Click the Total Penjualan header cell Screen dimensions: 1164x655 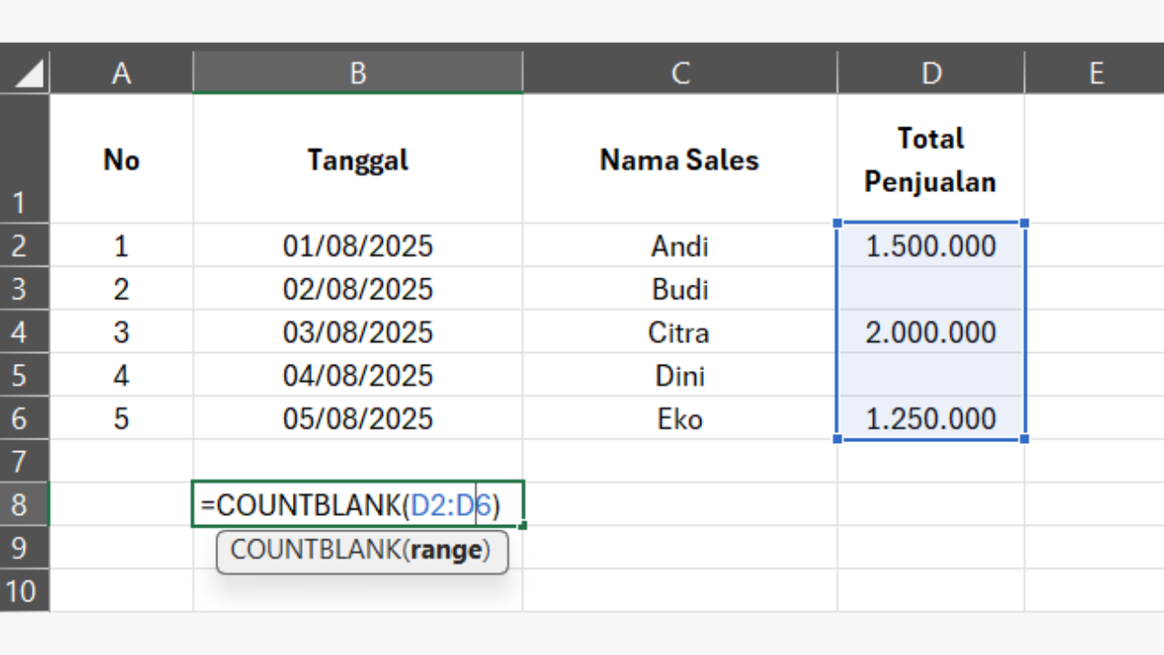click(x=930, y=160)
